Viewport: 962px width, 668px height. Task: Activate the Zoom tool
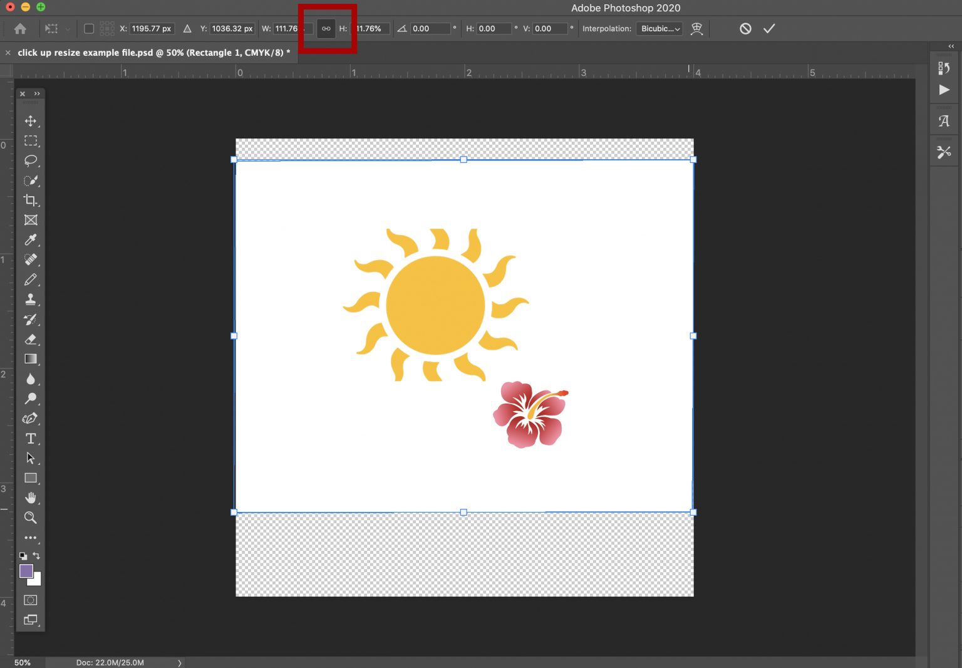click(31, 518)
